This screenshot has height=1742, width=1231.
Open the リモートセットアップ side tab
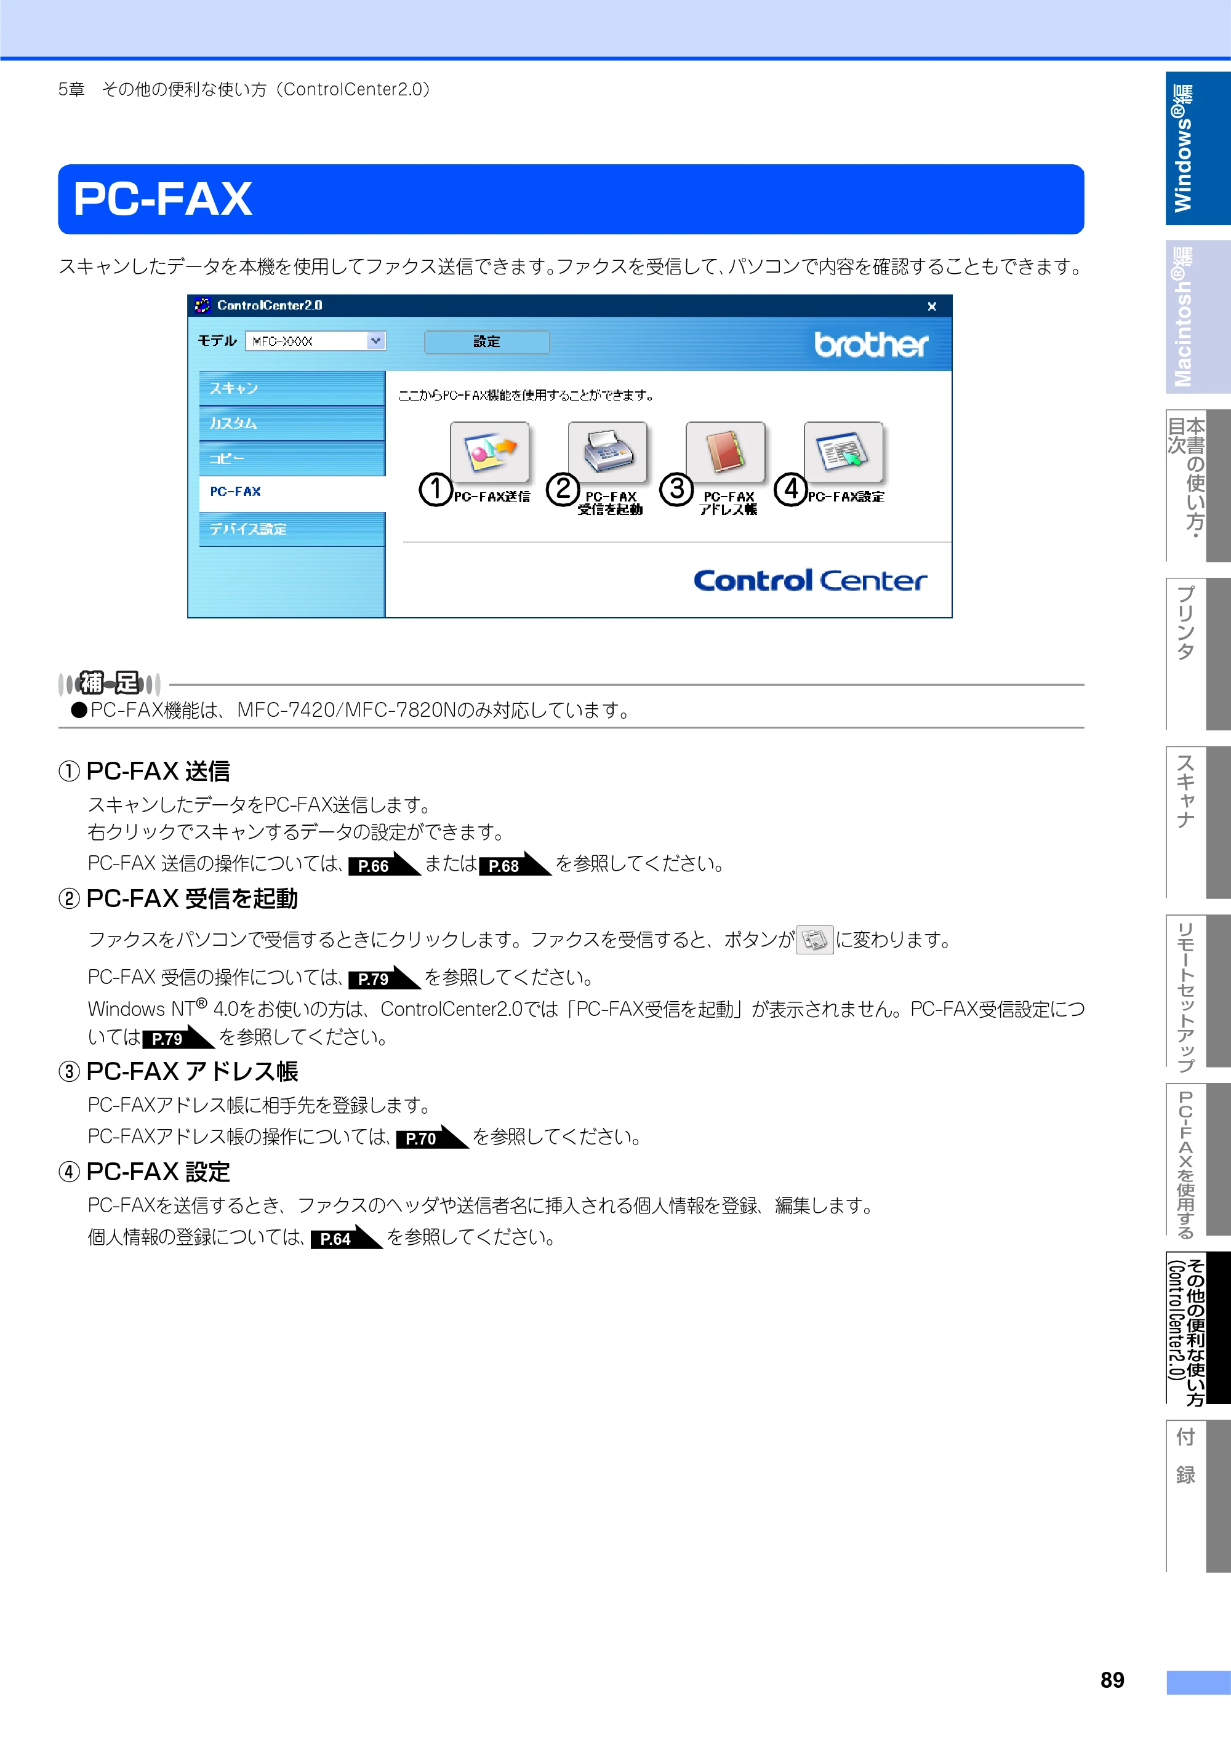click(x=1198, y=991)
